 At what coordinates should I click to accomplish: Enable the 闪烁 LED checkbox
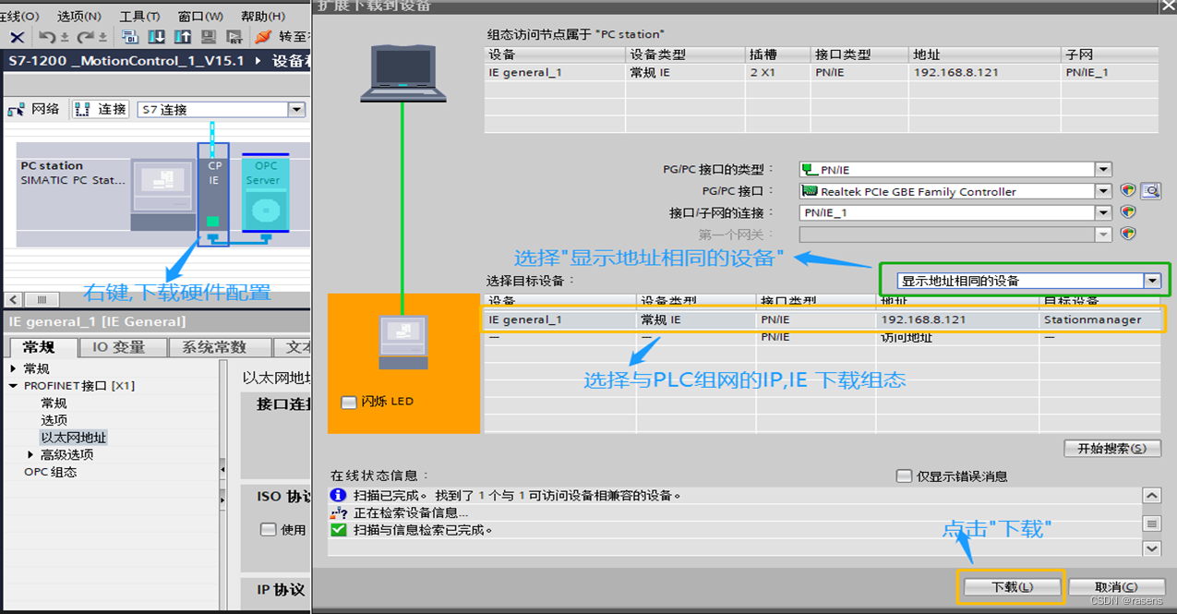349,403
